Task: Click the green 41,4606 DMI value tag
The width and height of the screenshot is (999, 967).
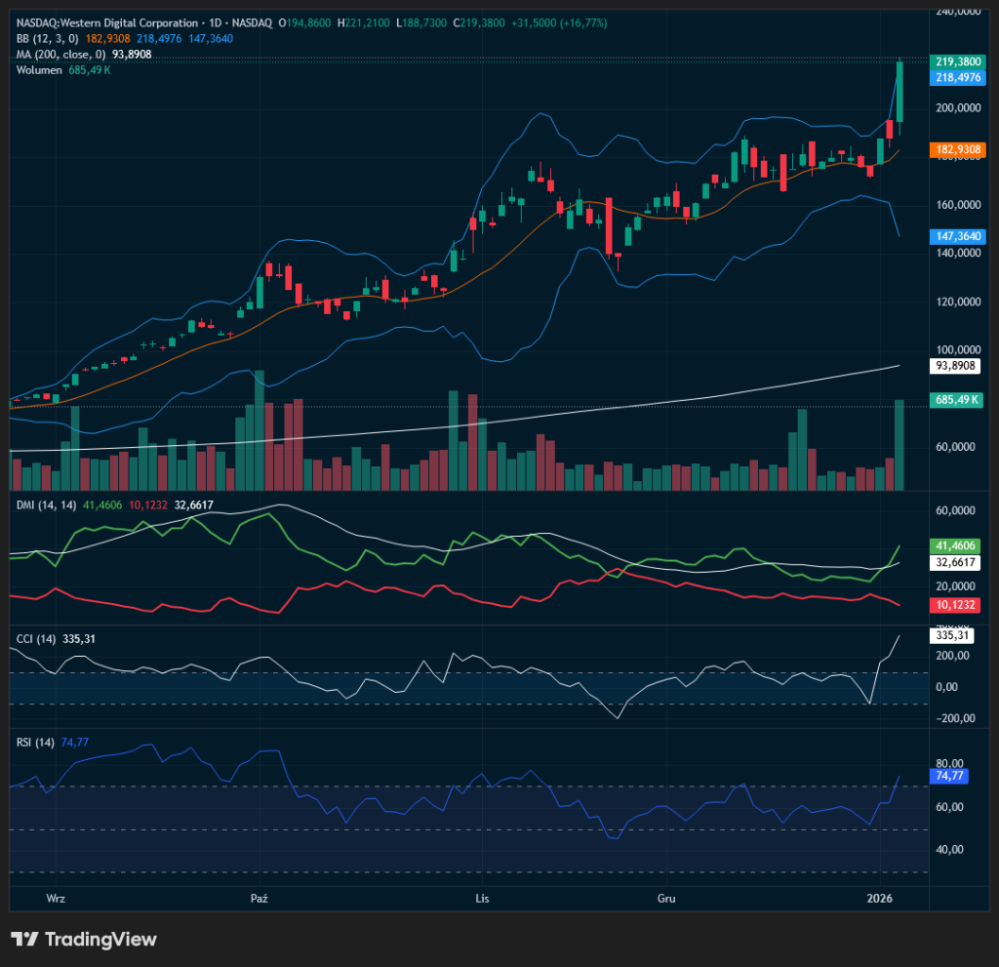Action: point(957,545)
